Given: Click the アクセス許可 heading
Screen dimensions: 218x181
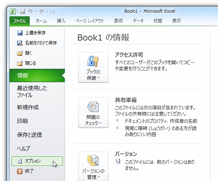Looking at the screenshot, I should click(129, 55).
